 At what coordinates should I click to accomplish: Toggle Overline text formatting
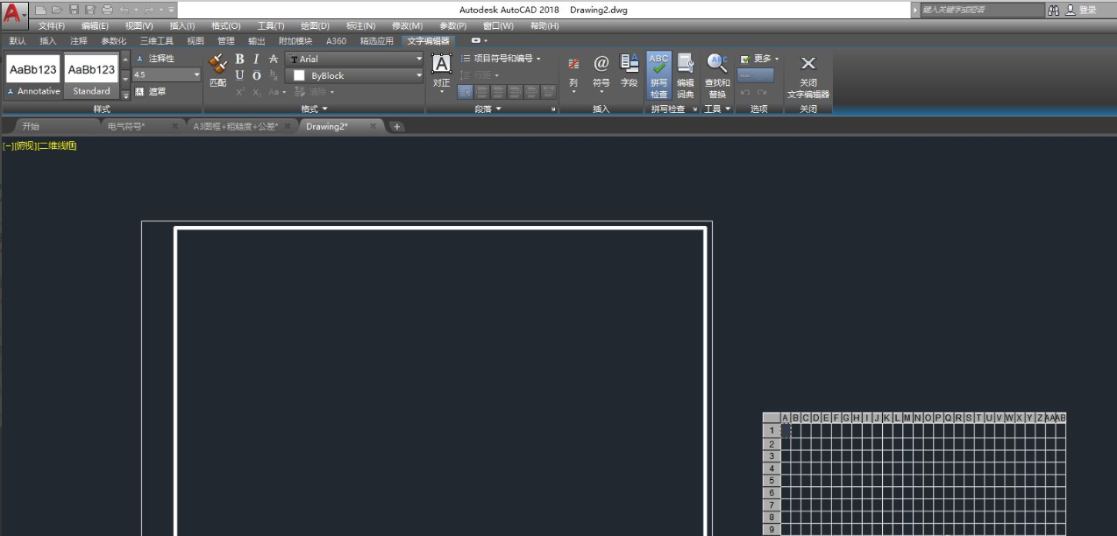pos(256,75)
